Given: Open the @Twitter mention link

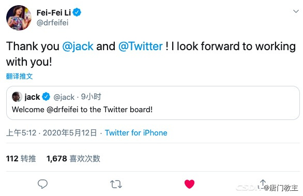Looking at the screenshot, I should [x=141, y=47].
